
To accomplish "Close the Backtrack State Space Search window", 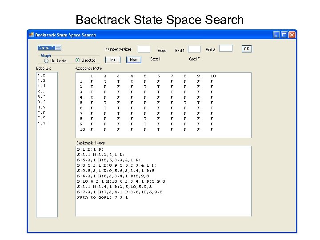I will (x=292, y=35).
